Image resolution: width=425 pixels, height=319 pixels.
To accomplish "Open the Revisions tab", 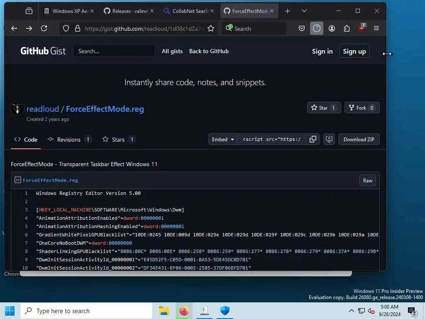I will point(69,140).
